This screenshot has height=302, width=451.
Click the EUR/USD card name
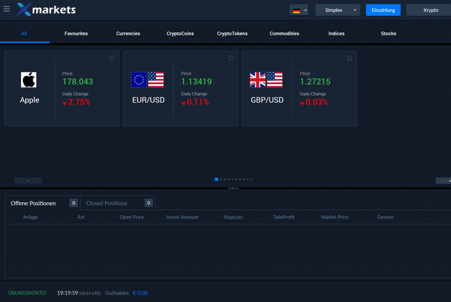(x=148, y=100)
